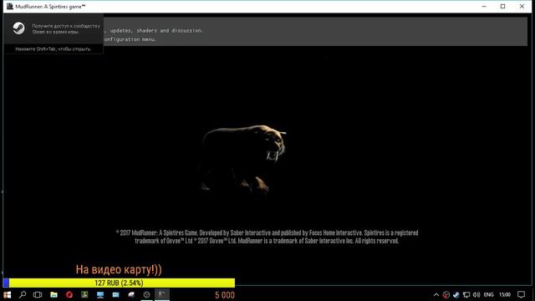Click the Steam community access notification text
The image size is (535, 301).
pos(66,28)
